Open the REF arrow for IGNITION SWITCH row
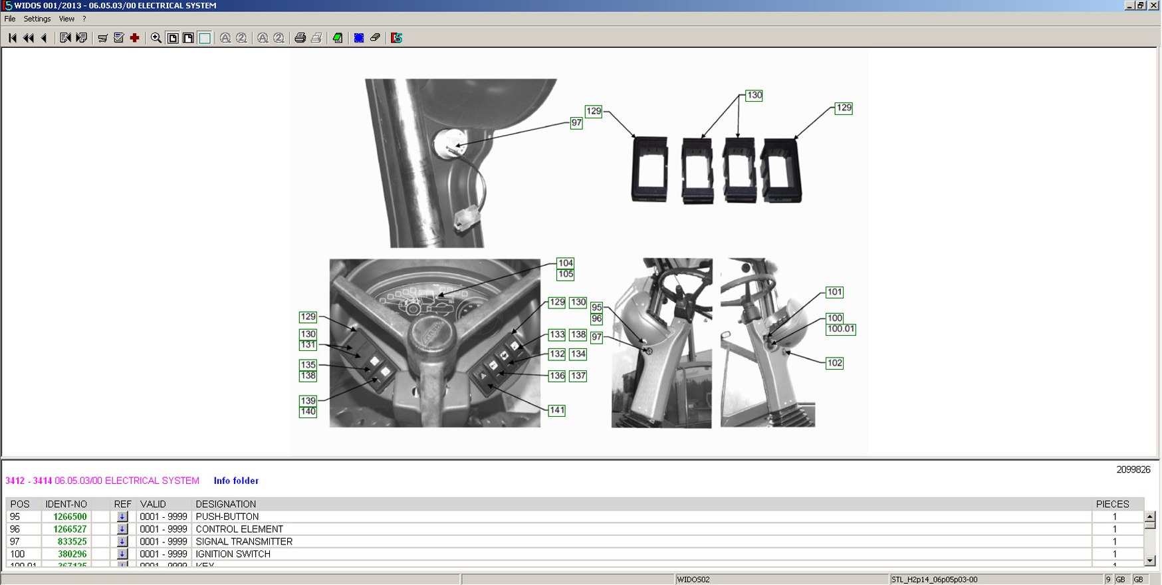This screenshot has width=1162, height=585. (x=122, y=554)
